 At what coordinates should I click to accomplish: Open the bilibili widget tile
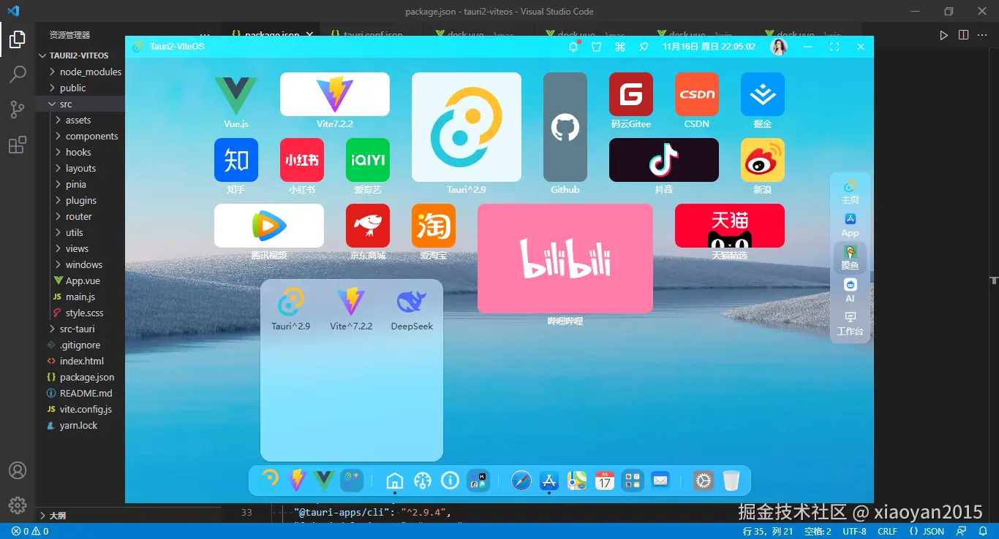565,259
